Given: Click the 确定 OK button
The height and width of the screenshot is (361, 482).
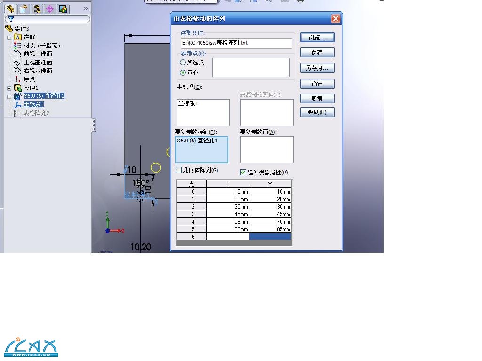Looking at the screenshot, I should pos(317,84).
